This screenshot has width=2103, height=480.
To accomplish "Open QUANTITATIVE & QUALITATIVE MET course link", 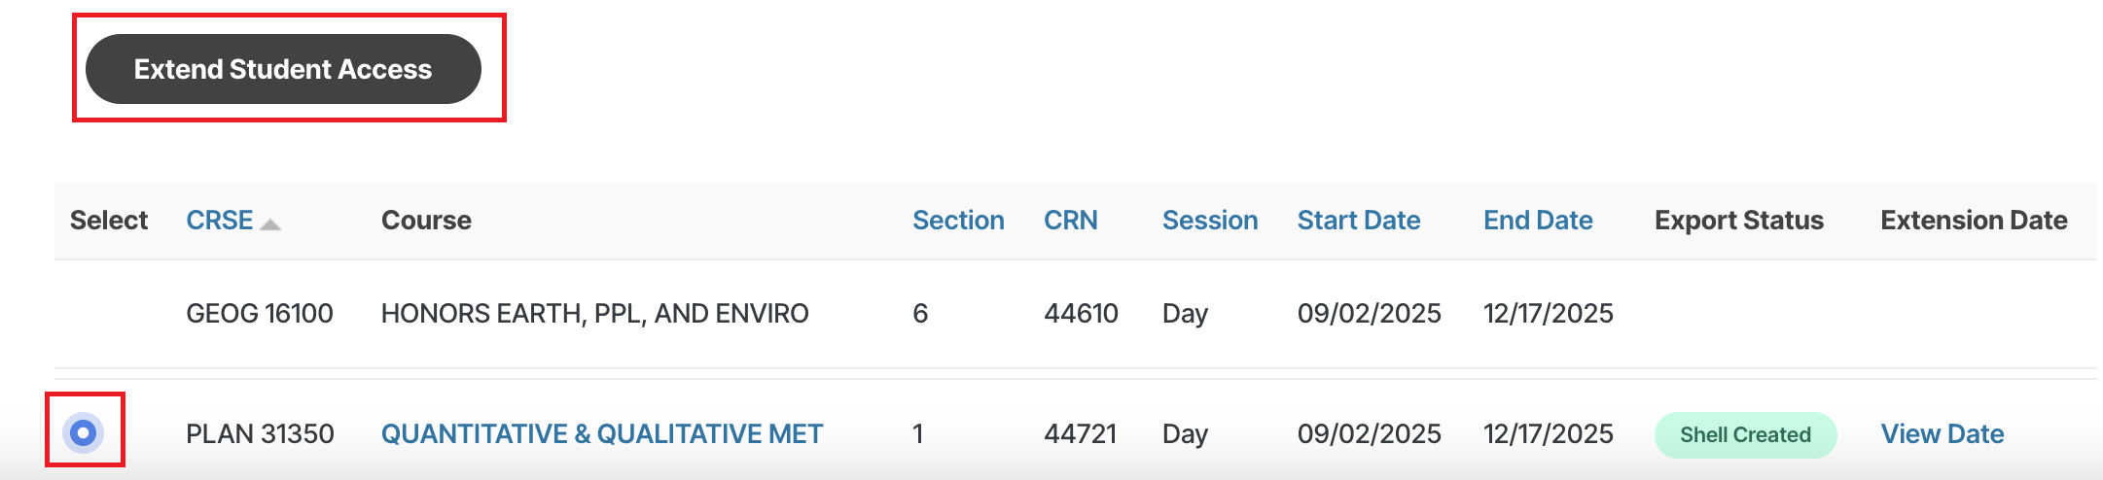I will coord(602,433).
